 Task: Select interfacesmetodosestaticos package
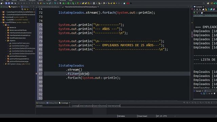[x=20, y=35]
